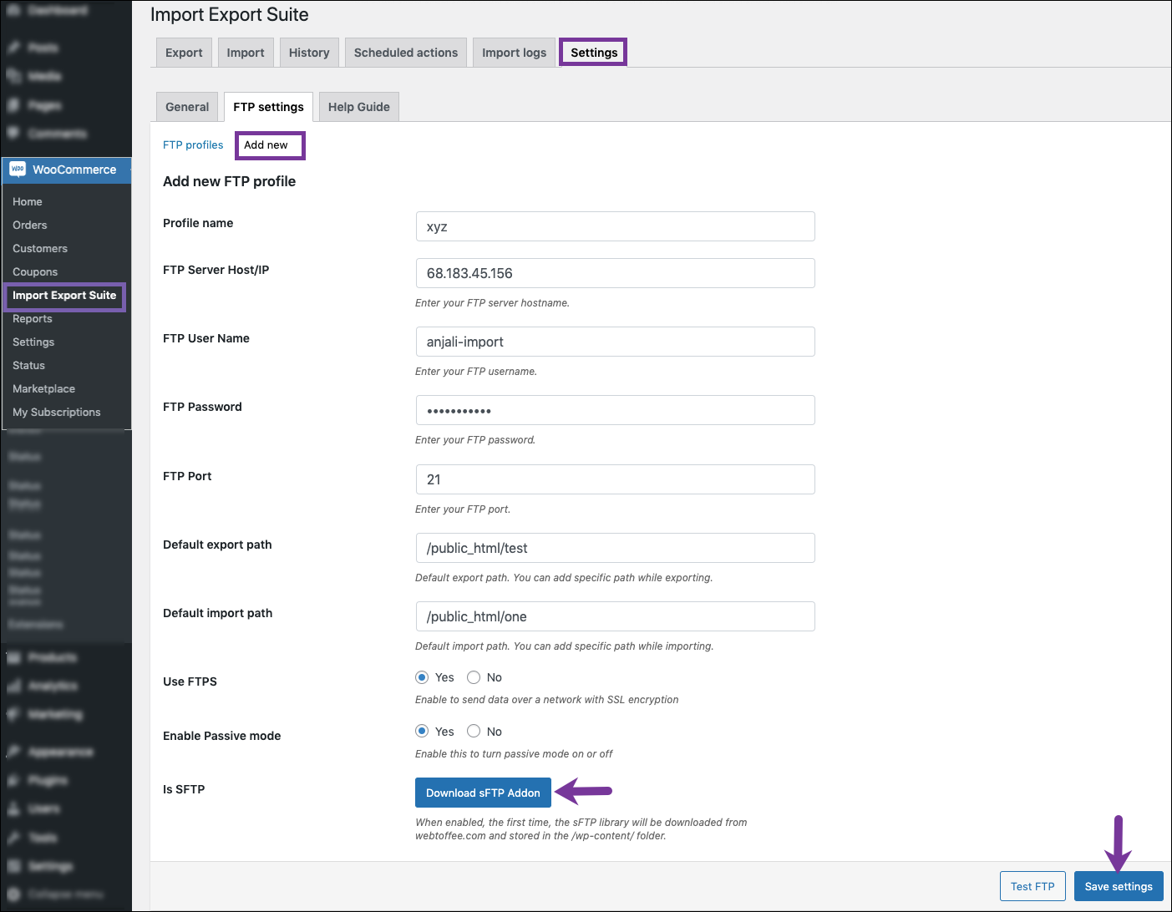Switch to the General settings tab
This screenshot has height=912, width=1172.
[x=186, y=106]
